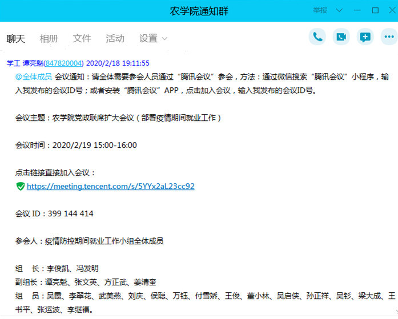398x319 pixels.
Task: Maximize the group chat window
Action: point(375,10)
